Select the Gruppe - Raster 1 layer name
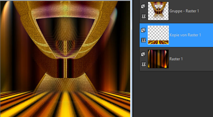This screenshot has width=213, height=117. 184,11
